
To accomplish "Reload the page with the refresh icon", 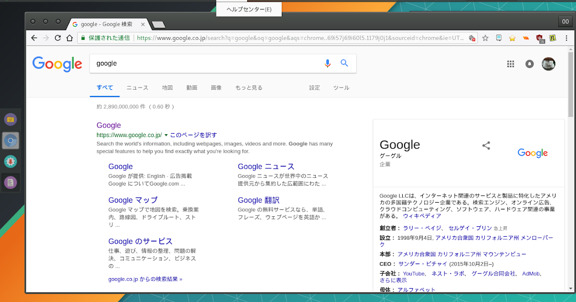I will pos(58,38).
